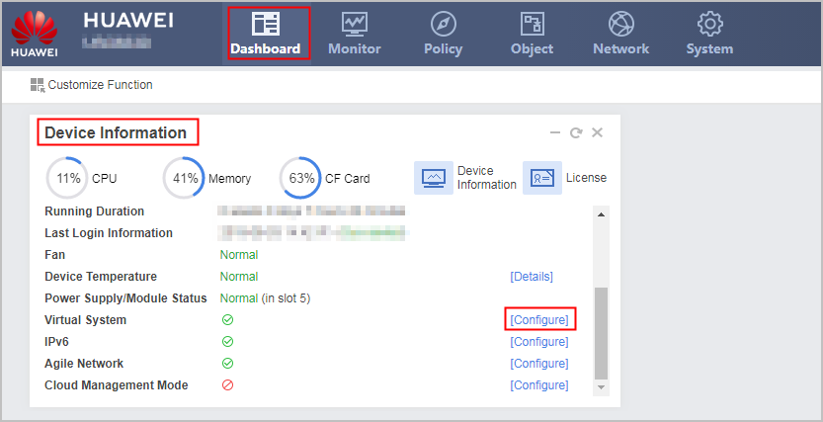Open Details for Device Temperature
823x422 pixels.
pyautogui.click(x=532, y=277)
